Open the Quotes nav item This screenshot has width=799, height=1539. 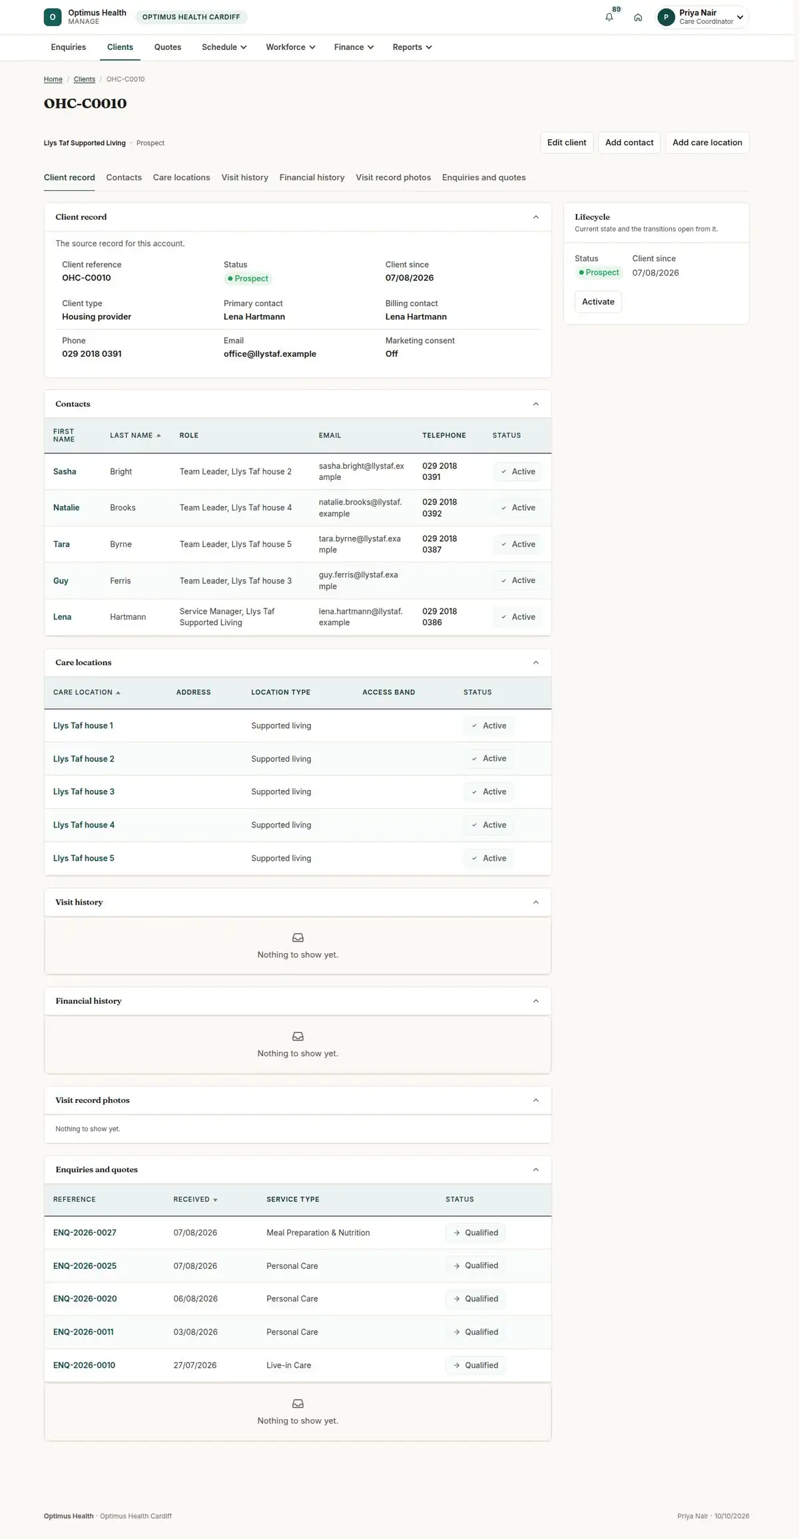(168, 47)
